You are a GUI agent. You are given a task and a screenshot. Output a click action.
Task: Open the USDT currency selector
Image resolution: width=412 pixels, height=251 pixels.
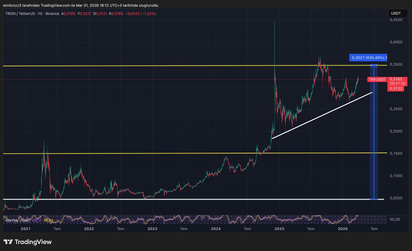[396, 13]
